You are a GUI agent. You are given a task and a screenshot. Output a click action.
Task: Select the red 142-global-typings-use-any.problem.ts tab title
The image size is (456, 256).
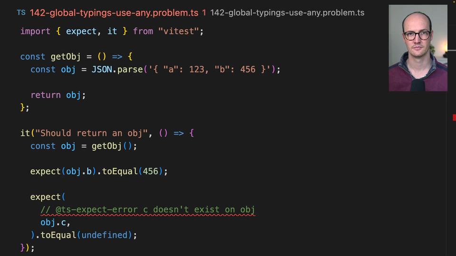click(x=114, y=13)
